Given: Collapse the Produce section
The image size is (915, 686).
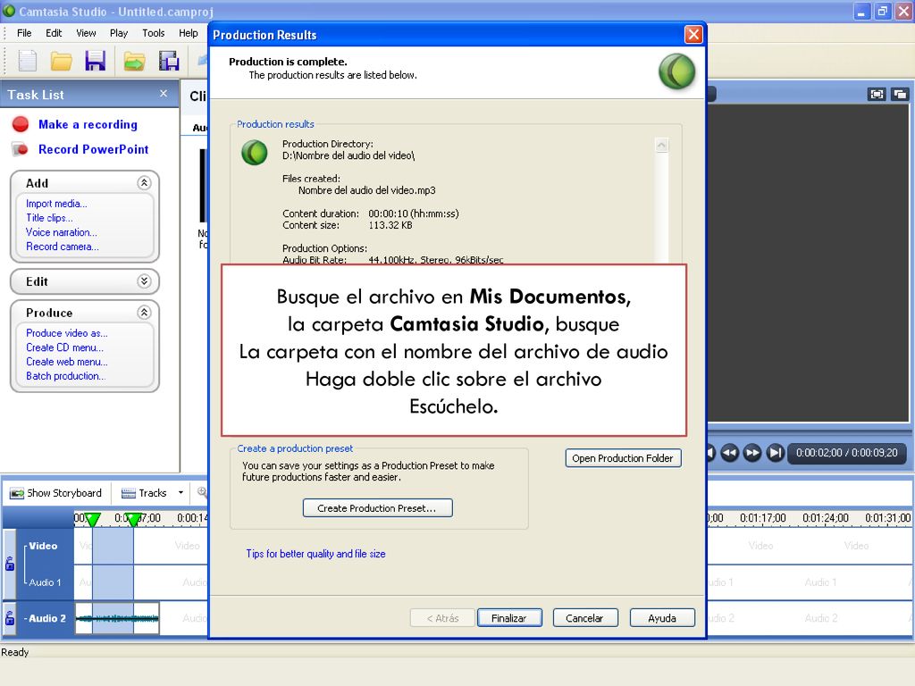Looking at the screenshot, I should 144,313.
